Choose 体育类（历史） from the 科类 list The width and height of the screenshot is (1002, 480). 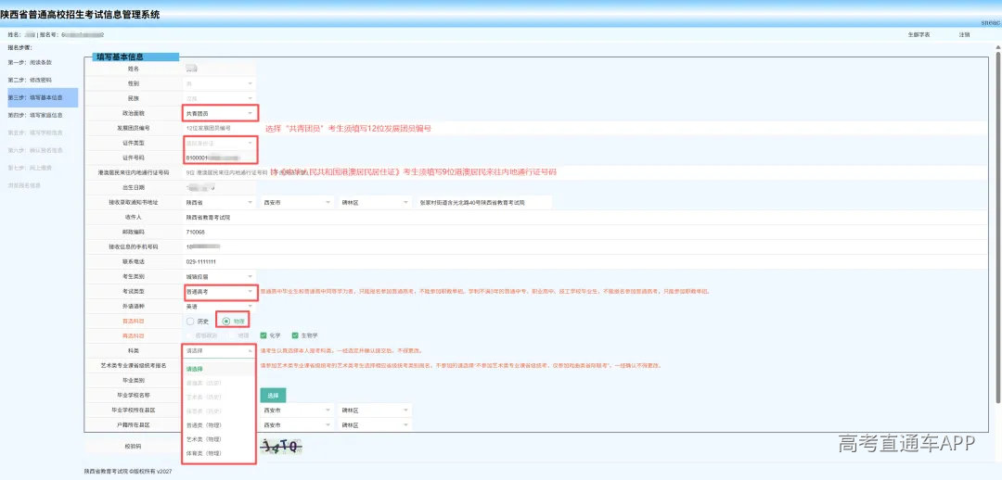[219, 411]
